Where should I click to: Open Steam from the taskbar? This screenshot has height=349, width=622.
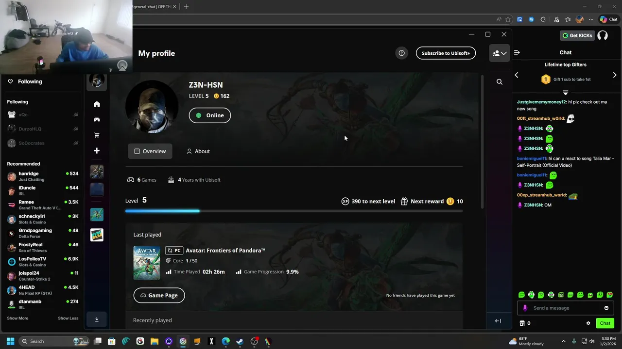click(240, 341)
